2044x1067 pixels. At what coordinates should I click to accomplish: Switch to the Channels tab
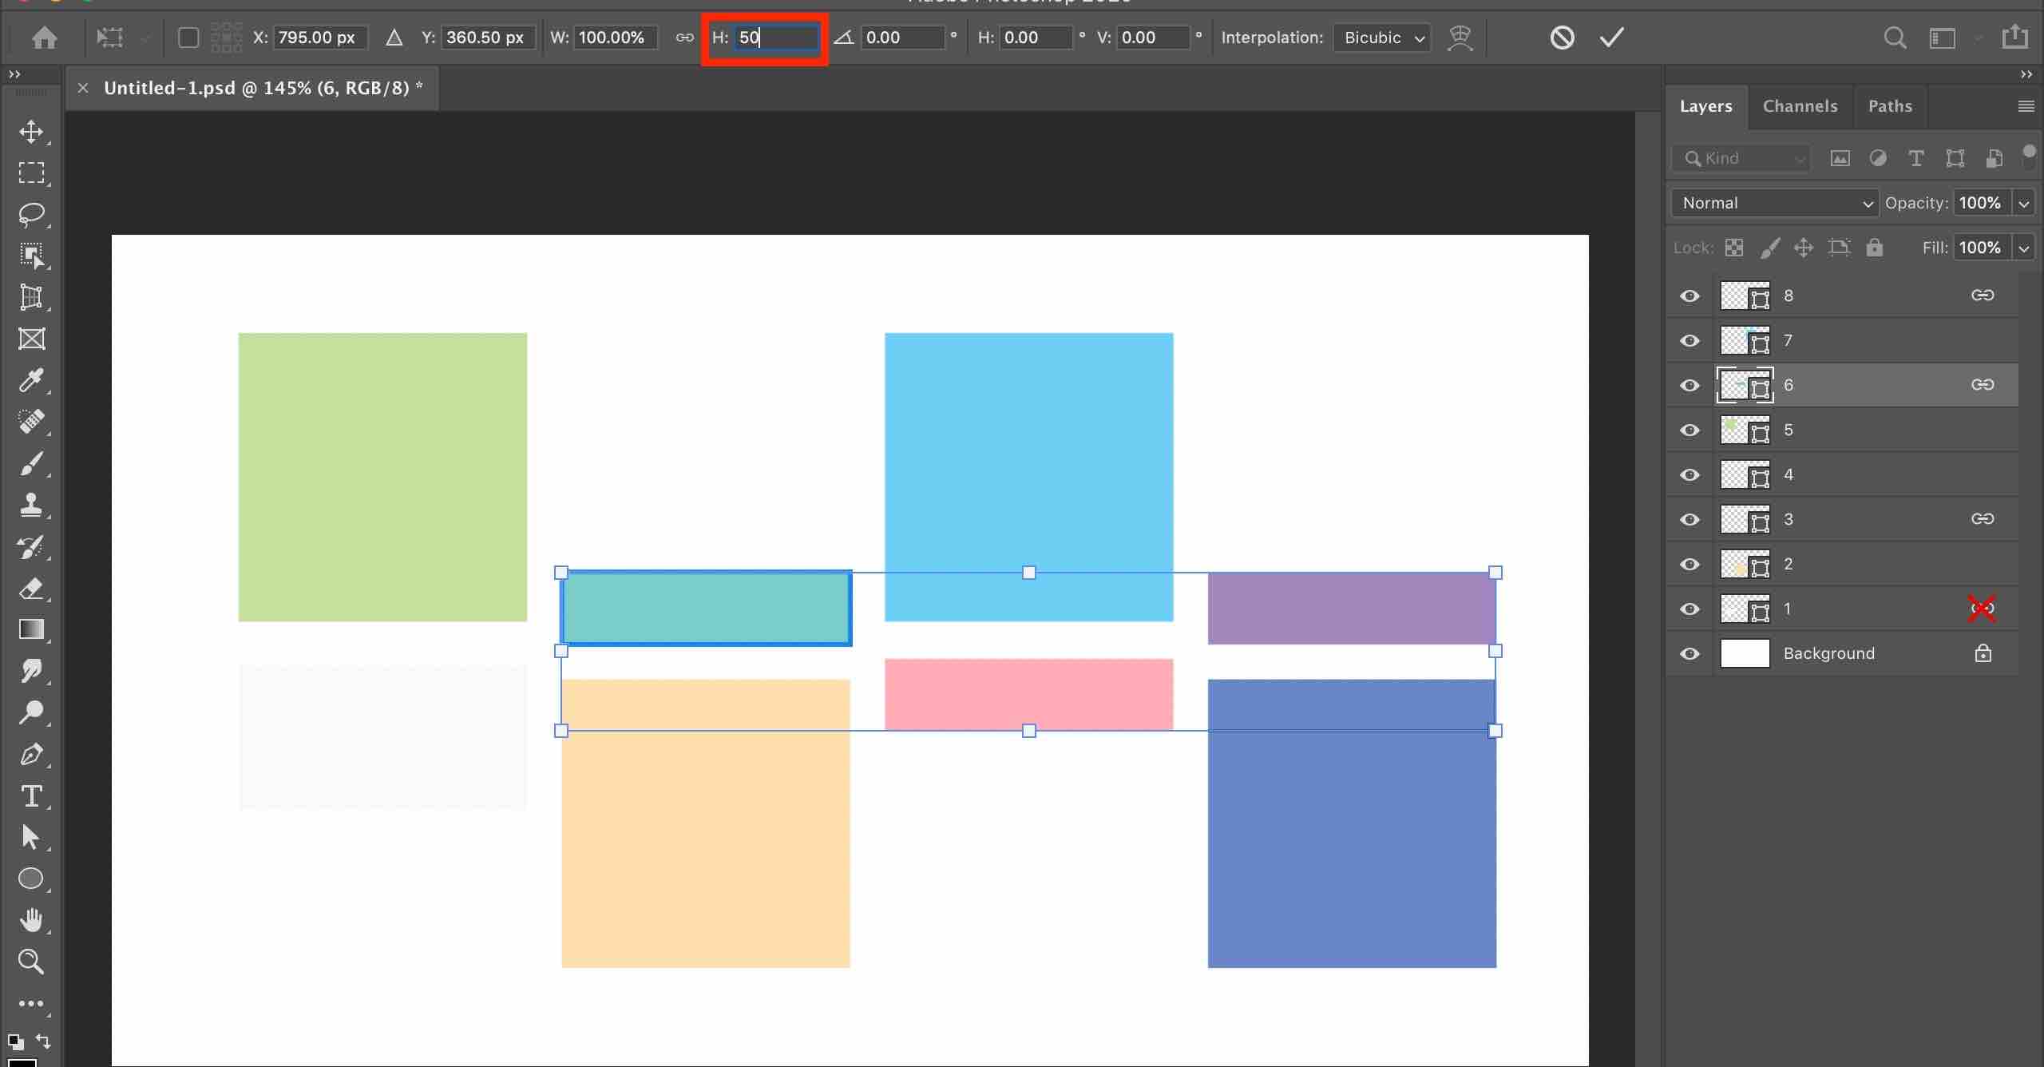(1800, 106)
